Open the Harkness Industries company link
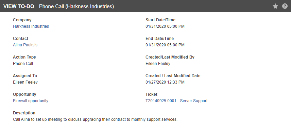 (x=31, y=26)
